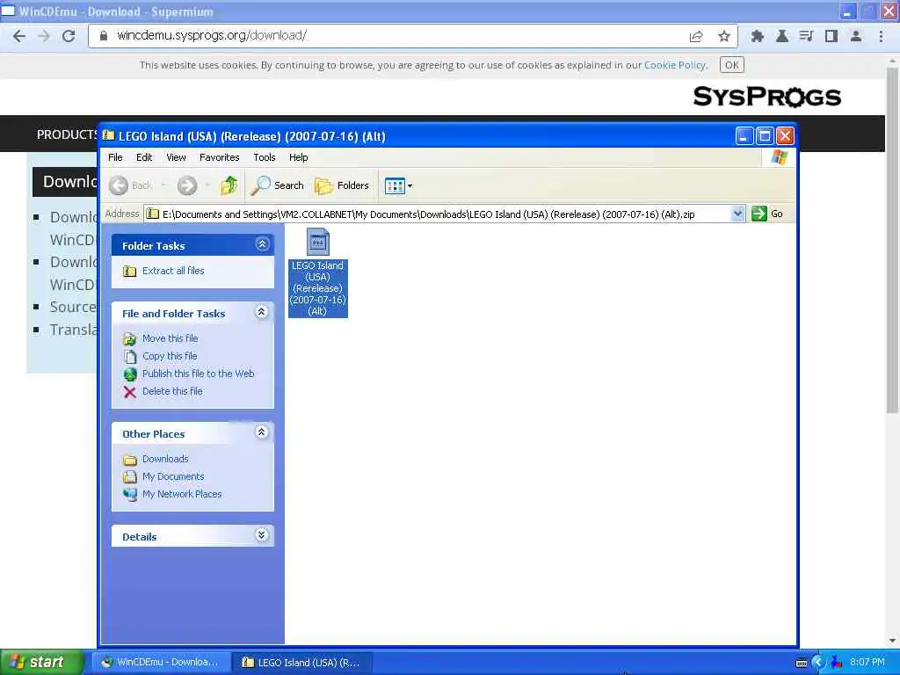Click the SysProgs logo
This screenshot has width=900, height=675.
click(766, 97)
